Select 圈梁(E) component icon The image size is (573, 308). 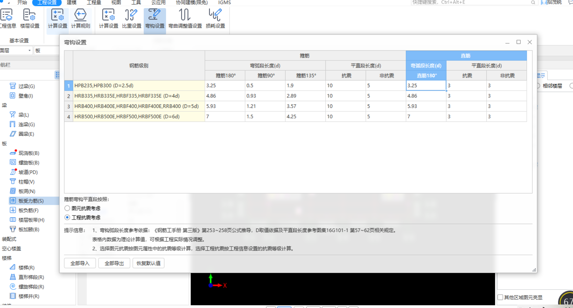[x=13, y=134]
